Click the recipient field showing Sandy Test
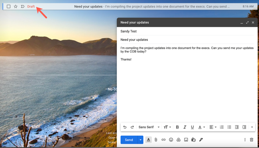This screenshot has width=259, height=148. 187,31
